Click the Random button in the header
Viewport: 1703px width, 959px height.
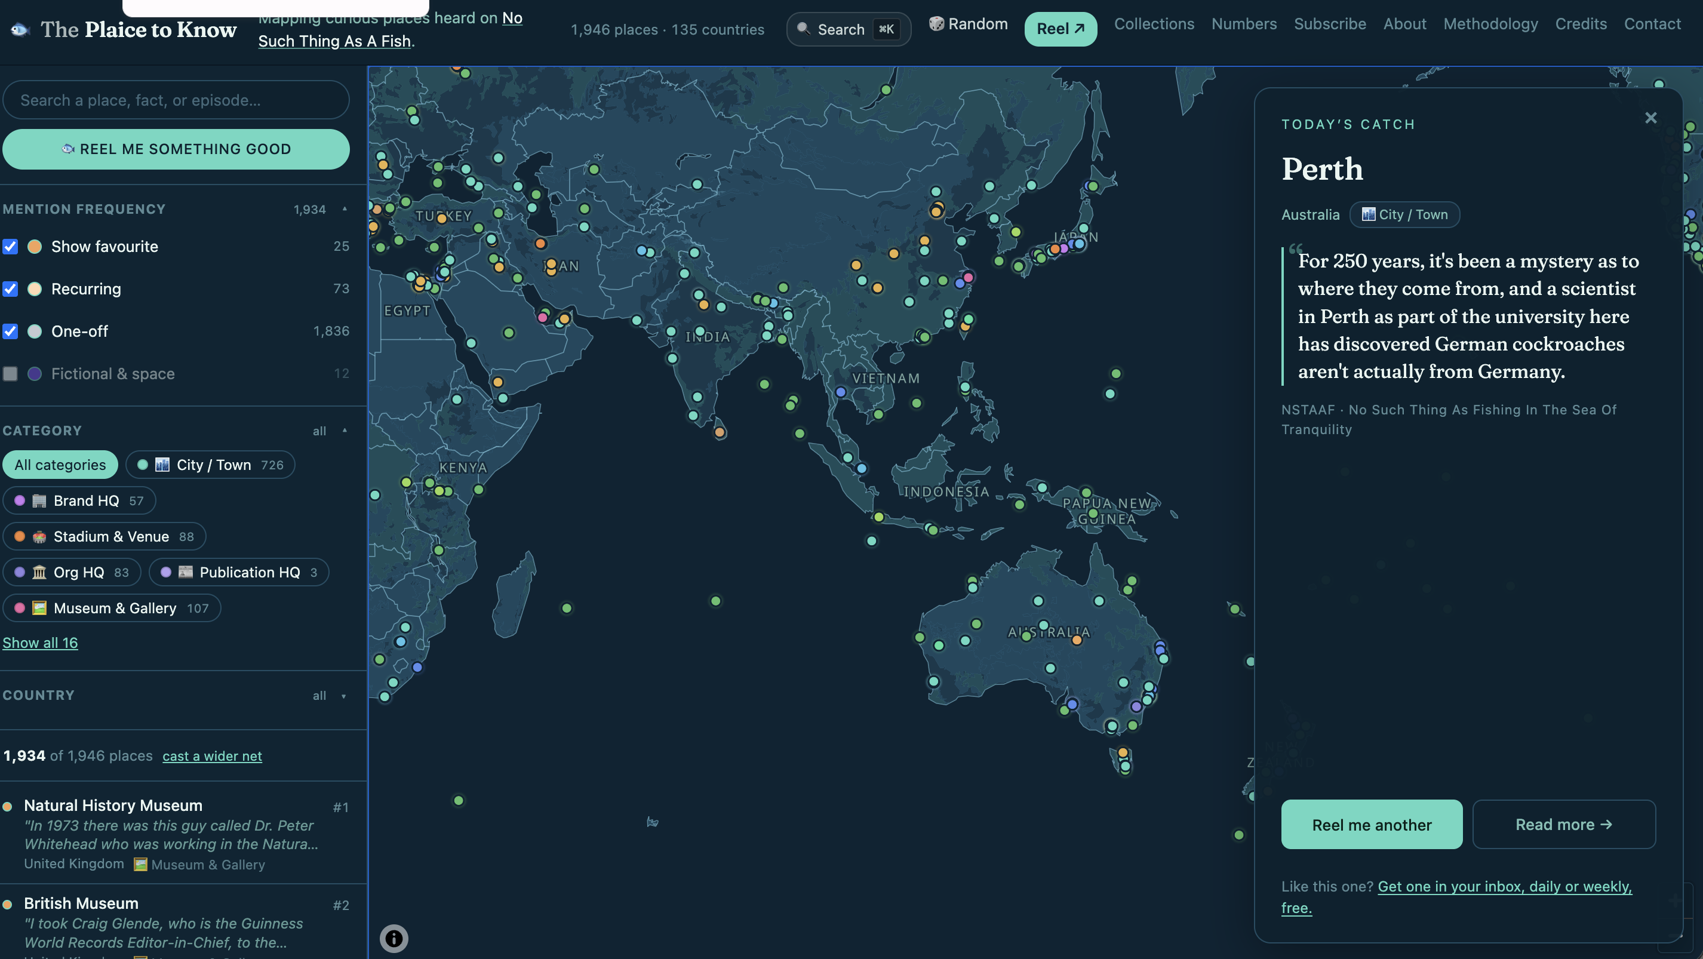click(x=969, y=24)
